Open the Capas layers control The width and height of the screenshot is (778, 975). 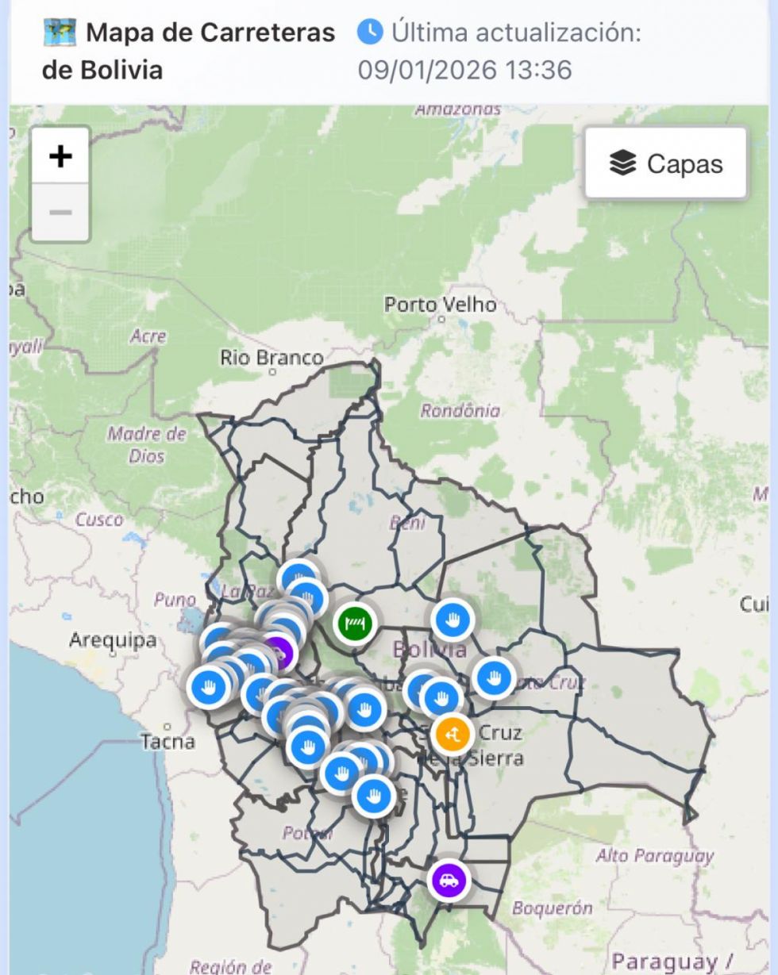[x=666, y=163]
